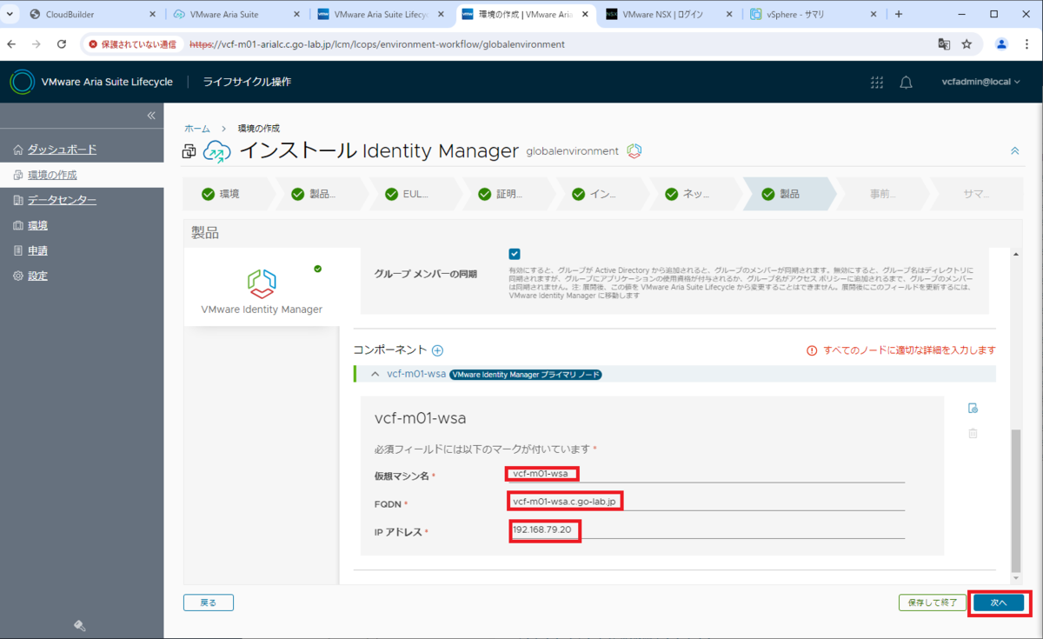The image size is (1043, 639).
Task: Open the Chrome profile icon
Action: coord(1002,43)
